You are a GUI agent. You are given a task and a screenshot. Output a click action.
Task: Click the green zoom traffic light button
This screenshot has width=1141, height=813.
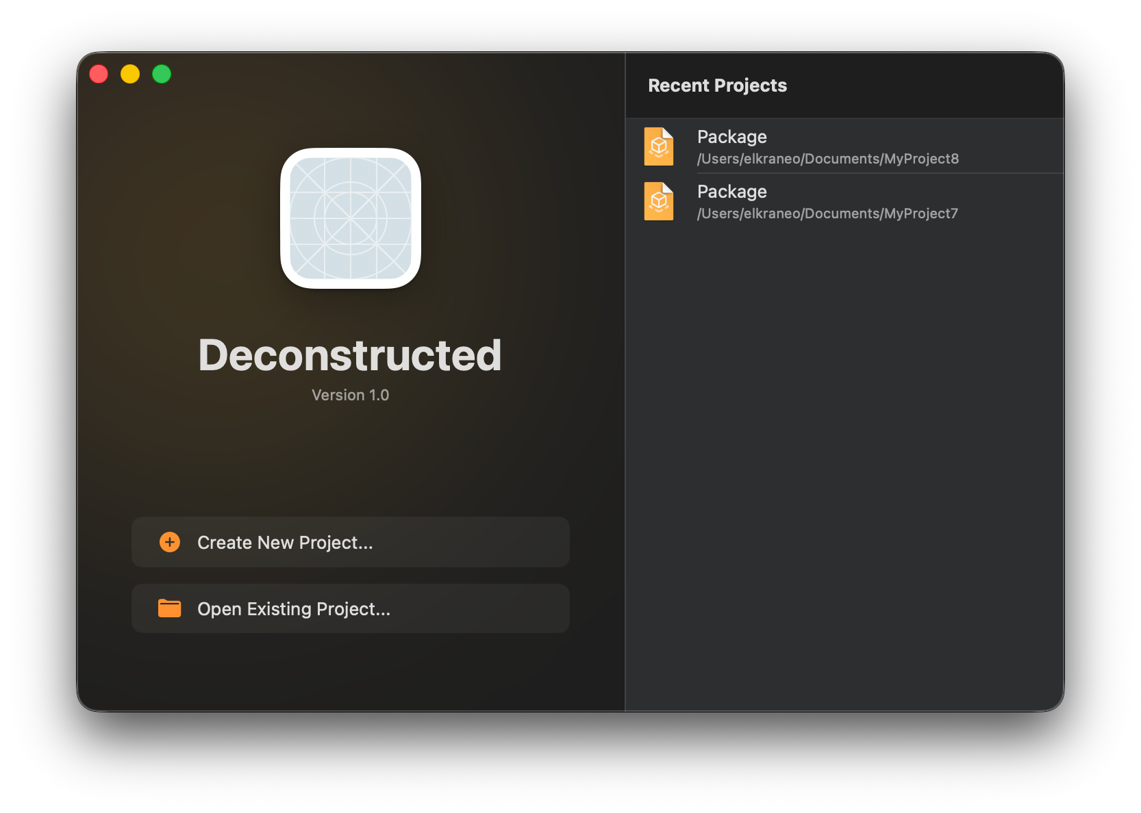pyautogui.click(x=162, y=73)
